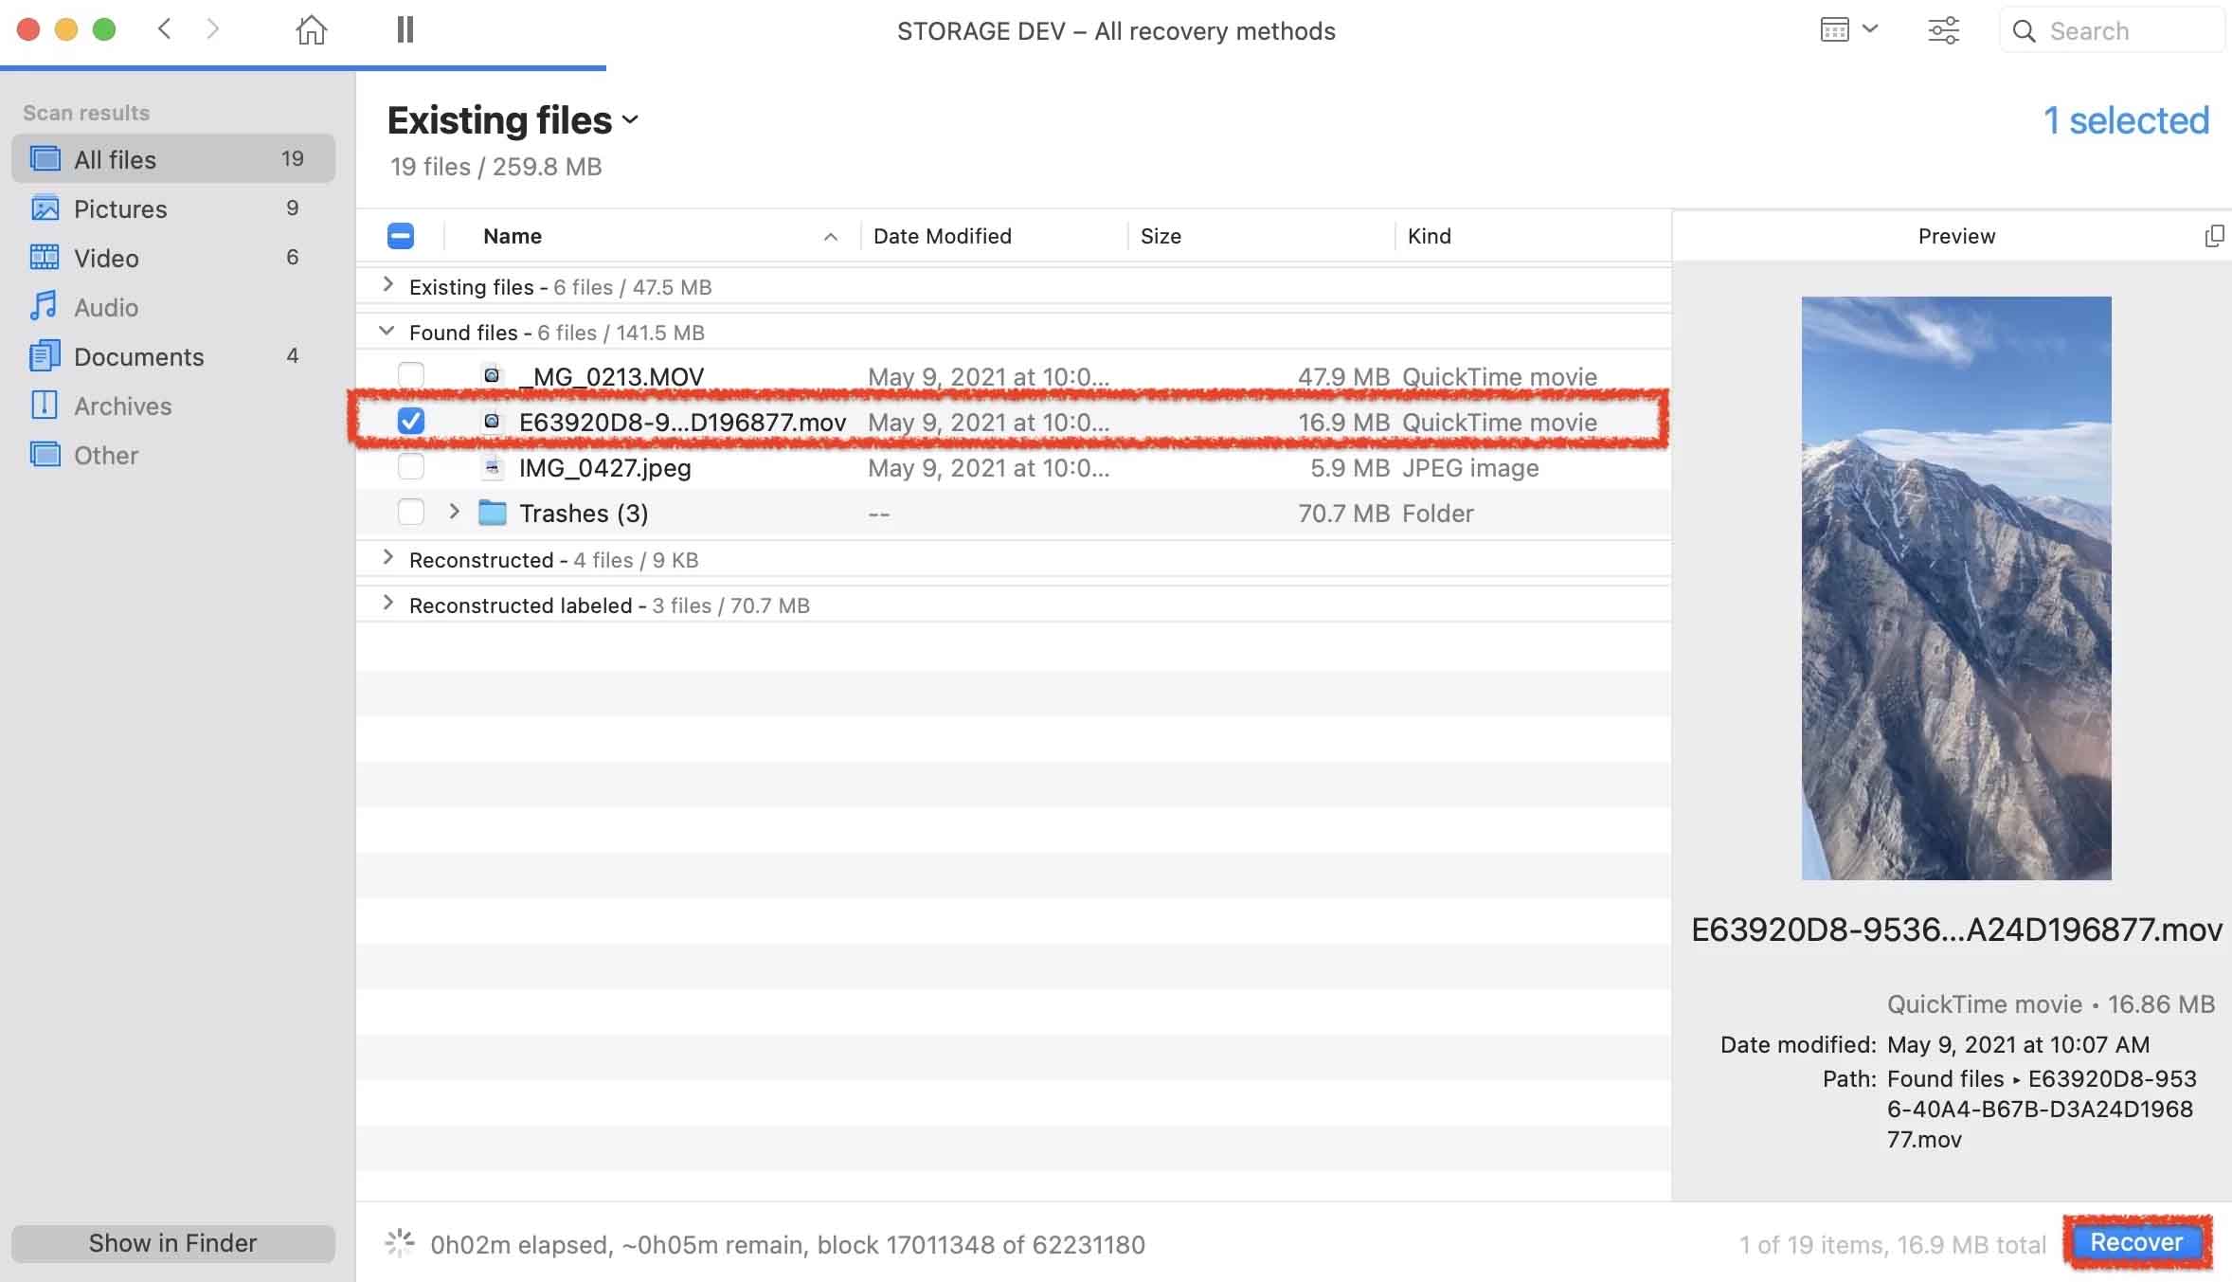This screenshot has width=2232, height=1282.
Task: Click the Recover button
Action: click(2137, 1242)
